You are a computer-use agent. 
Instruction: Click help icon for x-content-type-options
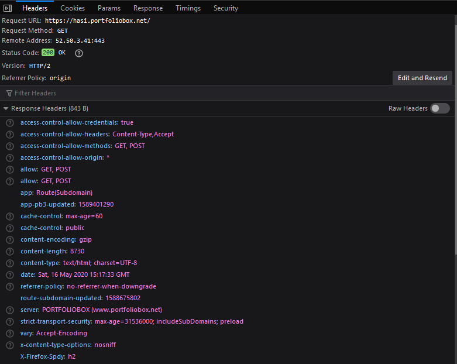click(x=10, y=345)
